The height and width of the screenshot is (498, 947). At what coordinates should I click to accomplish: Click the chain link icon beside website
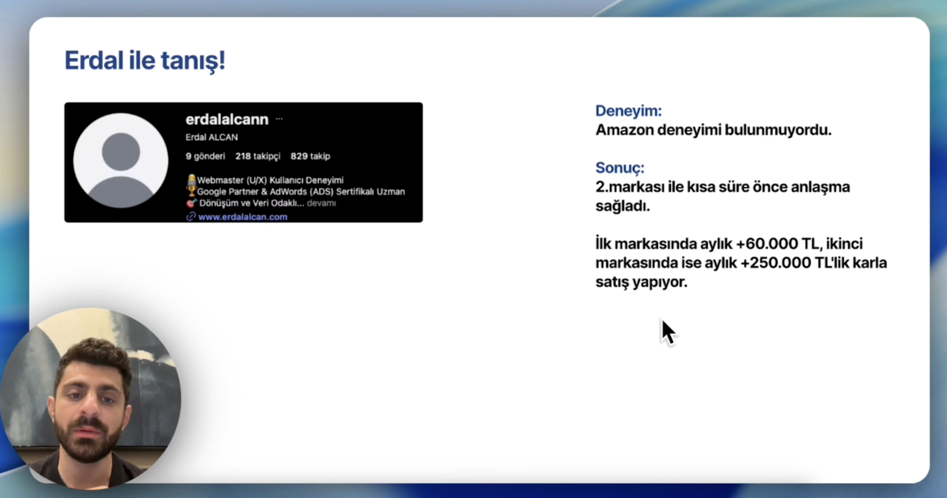[x=190, y=217]
